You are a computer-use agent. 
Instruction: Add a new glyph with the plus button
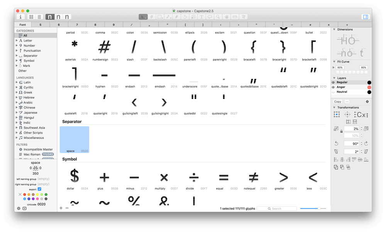[x=61, y=208]
